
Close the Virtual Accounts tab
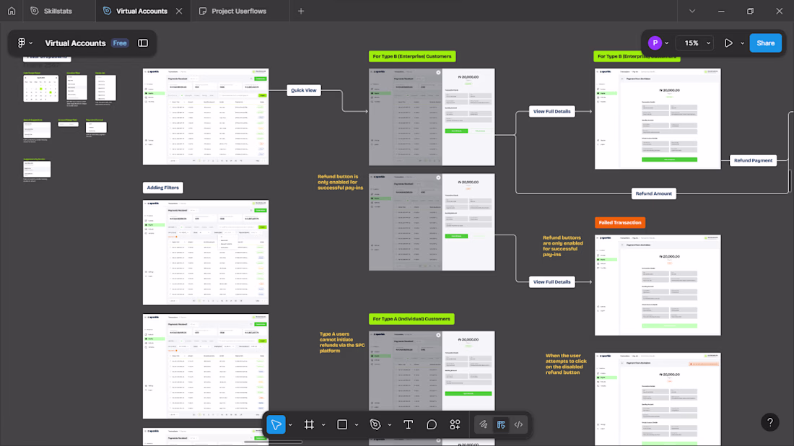(179, 11)
